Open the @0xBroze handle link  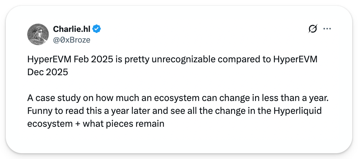click(x=71, y=40)
